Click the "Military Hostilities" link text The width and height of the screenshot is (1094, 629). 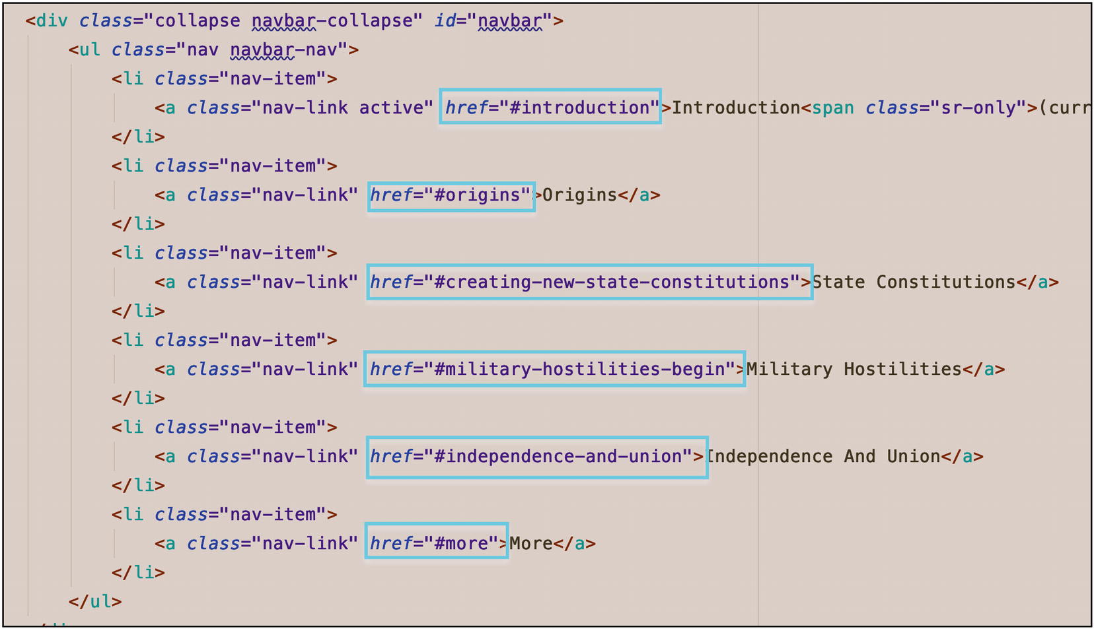(854, 370)
